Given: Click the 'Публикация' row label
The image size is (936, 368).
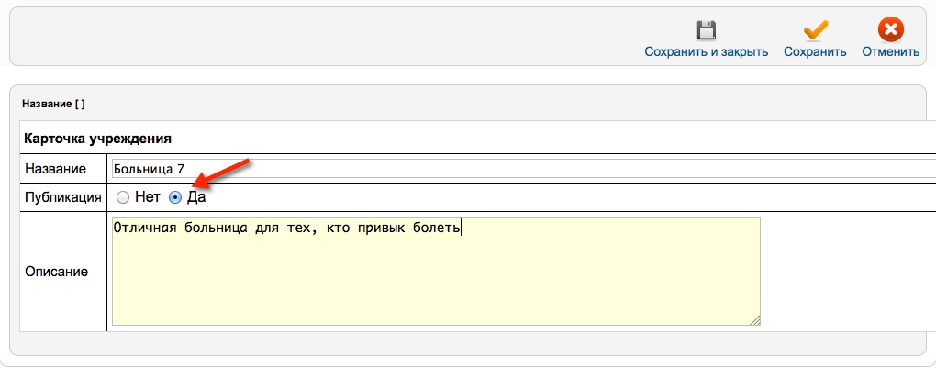Looking at the screenshot, I should click(x=62, y=197).
